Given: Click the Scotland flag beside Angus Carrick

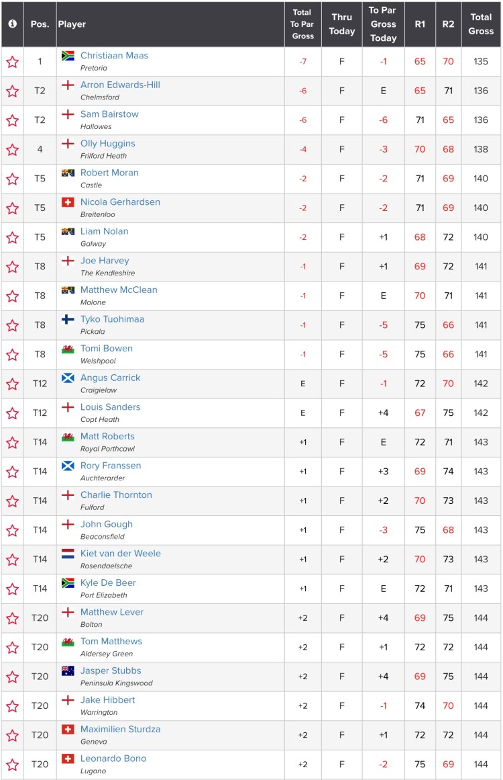Looking at the screenshot, I should pyautogui.click(x=68, y=378).
